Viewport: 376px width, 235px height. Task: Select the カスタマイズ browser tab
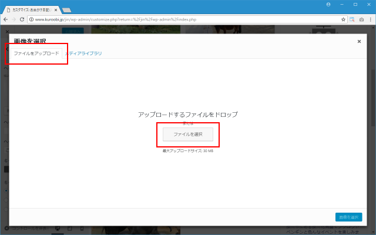coord(31,10)
